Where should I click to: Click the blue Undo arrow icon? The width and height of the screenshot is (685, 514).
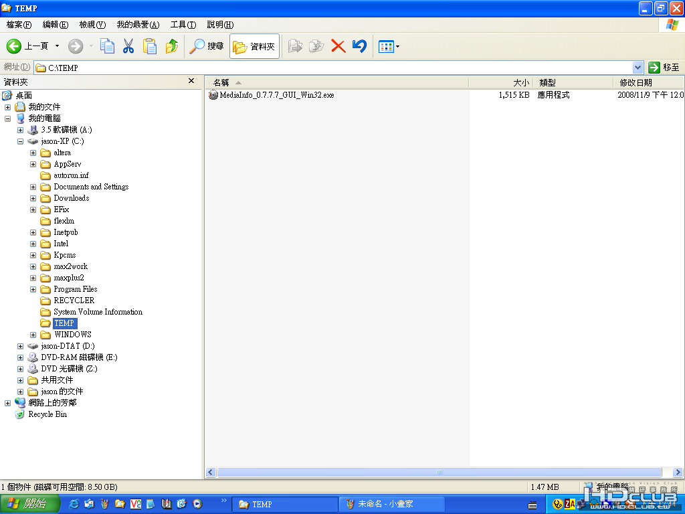(x=359, y=46)
